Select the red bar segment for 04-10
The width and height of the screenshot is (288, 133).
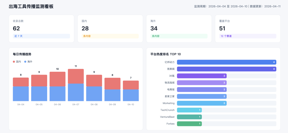click(131, 85)
